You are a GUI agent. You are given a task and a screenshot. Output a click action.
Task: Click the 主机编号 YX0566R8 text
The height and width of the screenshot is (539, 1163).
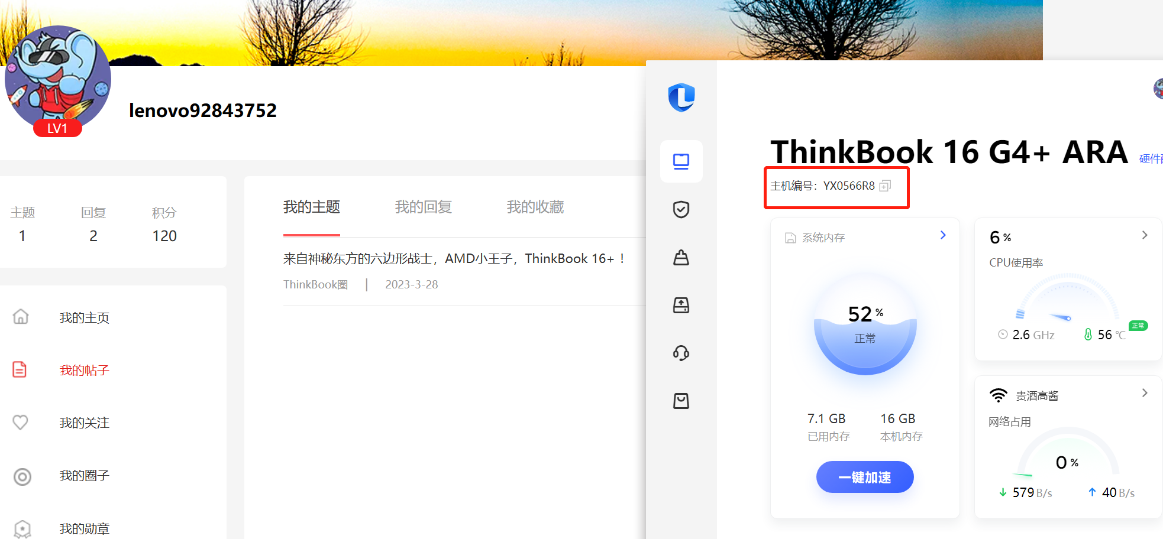822,186
